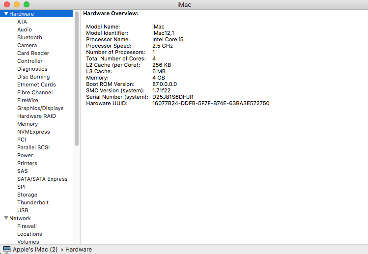Select SATA/SATA Express entry
This screenshot has height=254, width=368.
click(x=42, y=179)
